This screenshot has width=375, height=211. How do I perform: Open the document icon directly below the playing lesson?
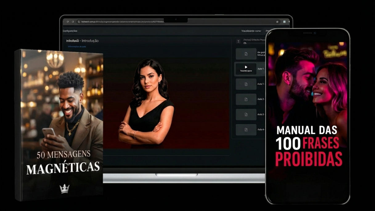(x=246, y=84)
